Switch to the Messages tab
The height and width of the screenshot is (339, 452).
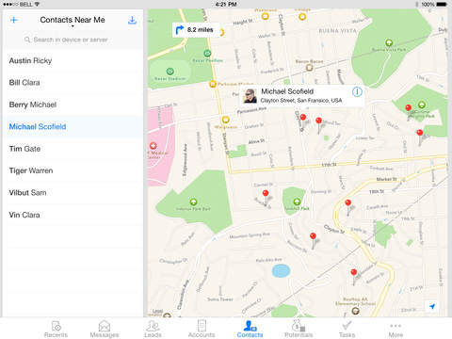pos(105,329)
